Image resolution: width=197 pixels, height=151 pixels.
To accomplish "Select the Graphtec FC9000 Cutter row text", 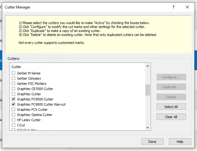I will pos(35,99).
